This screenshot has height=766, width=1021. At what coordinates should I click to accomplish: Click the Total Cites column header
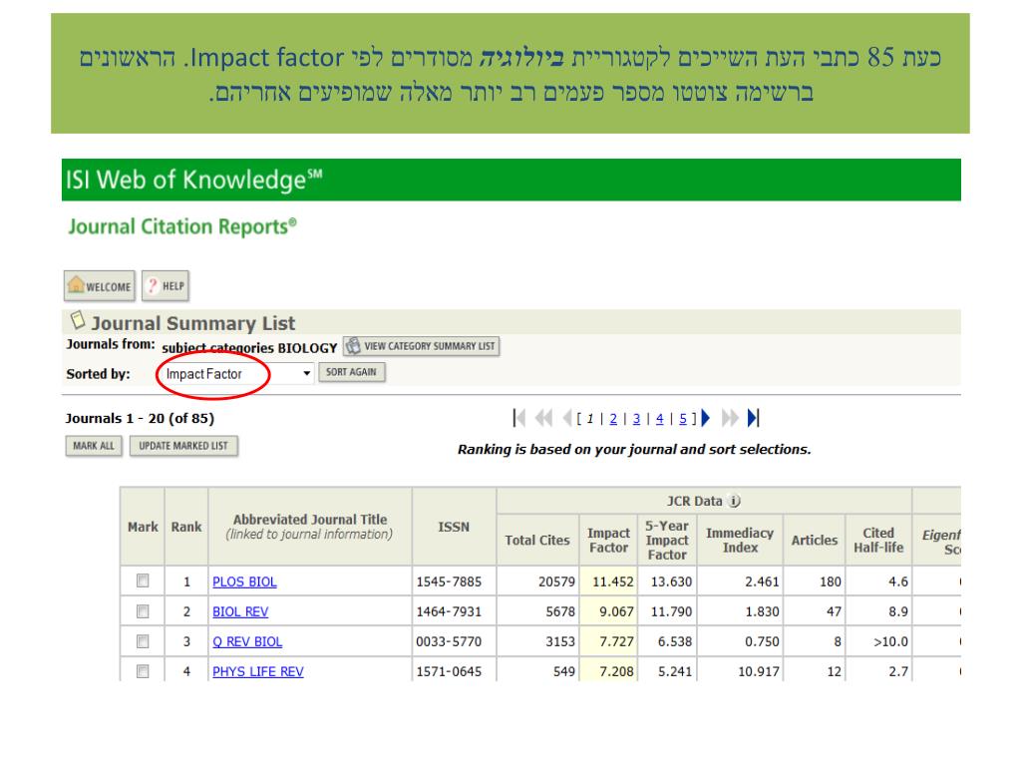[x=537, y=540]
